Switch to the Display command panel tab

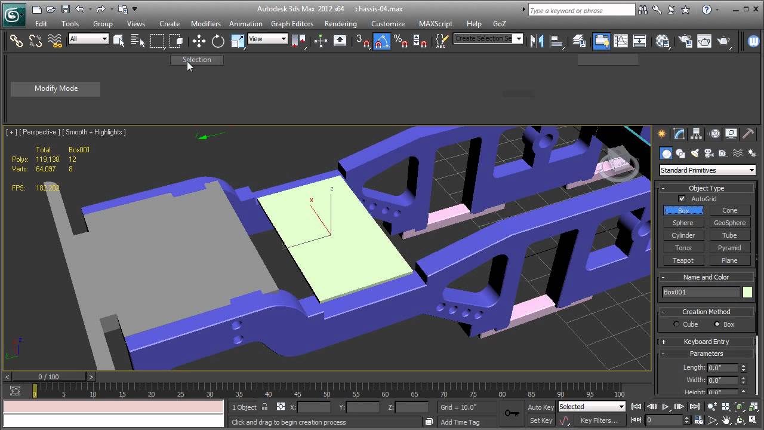[731, 134]
